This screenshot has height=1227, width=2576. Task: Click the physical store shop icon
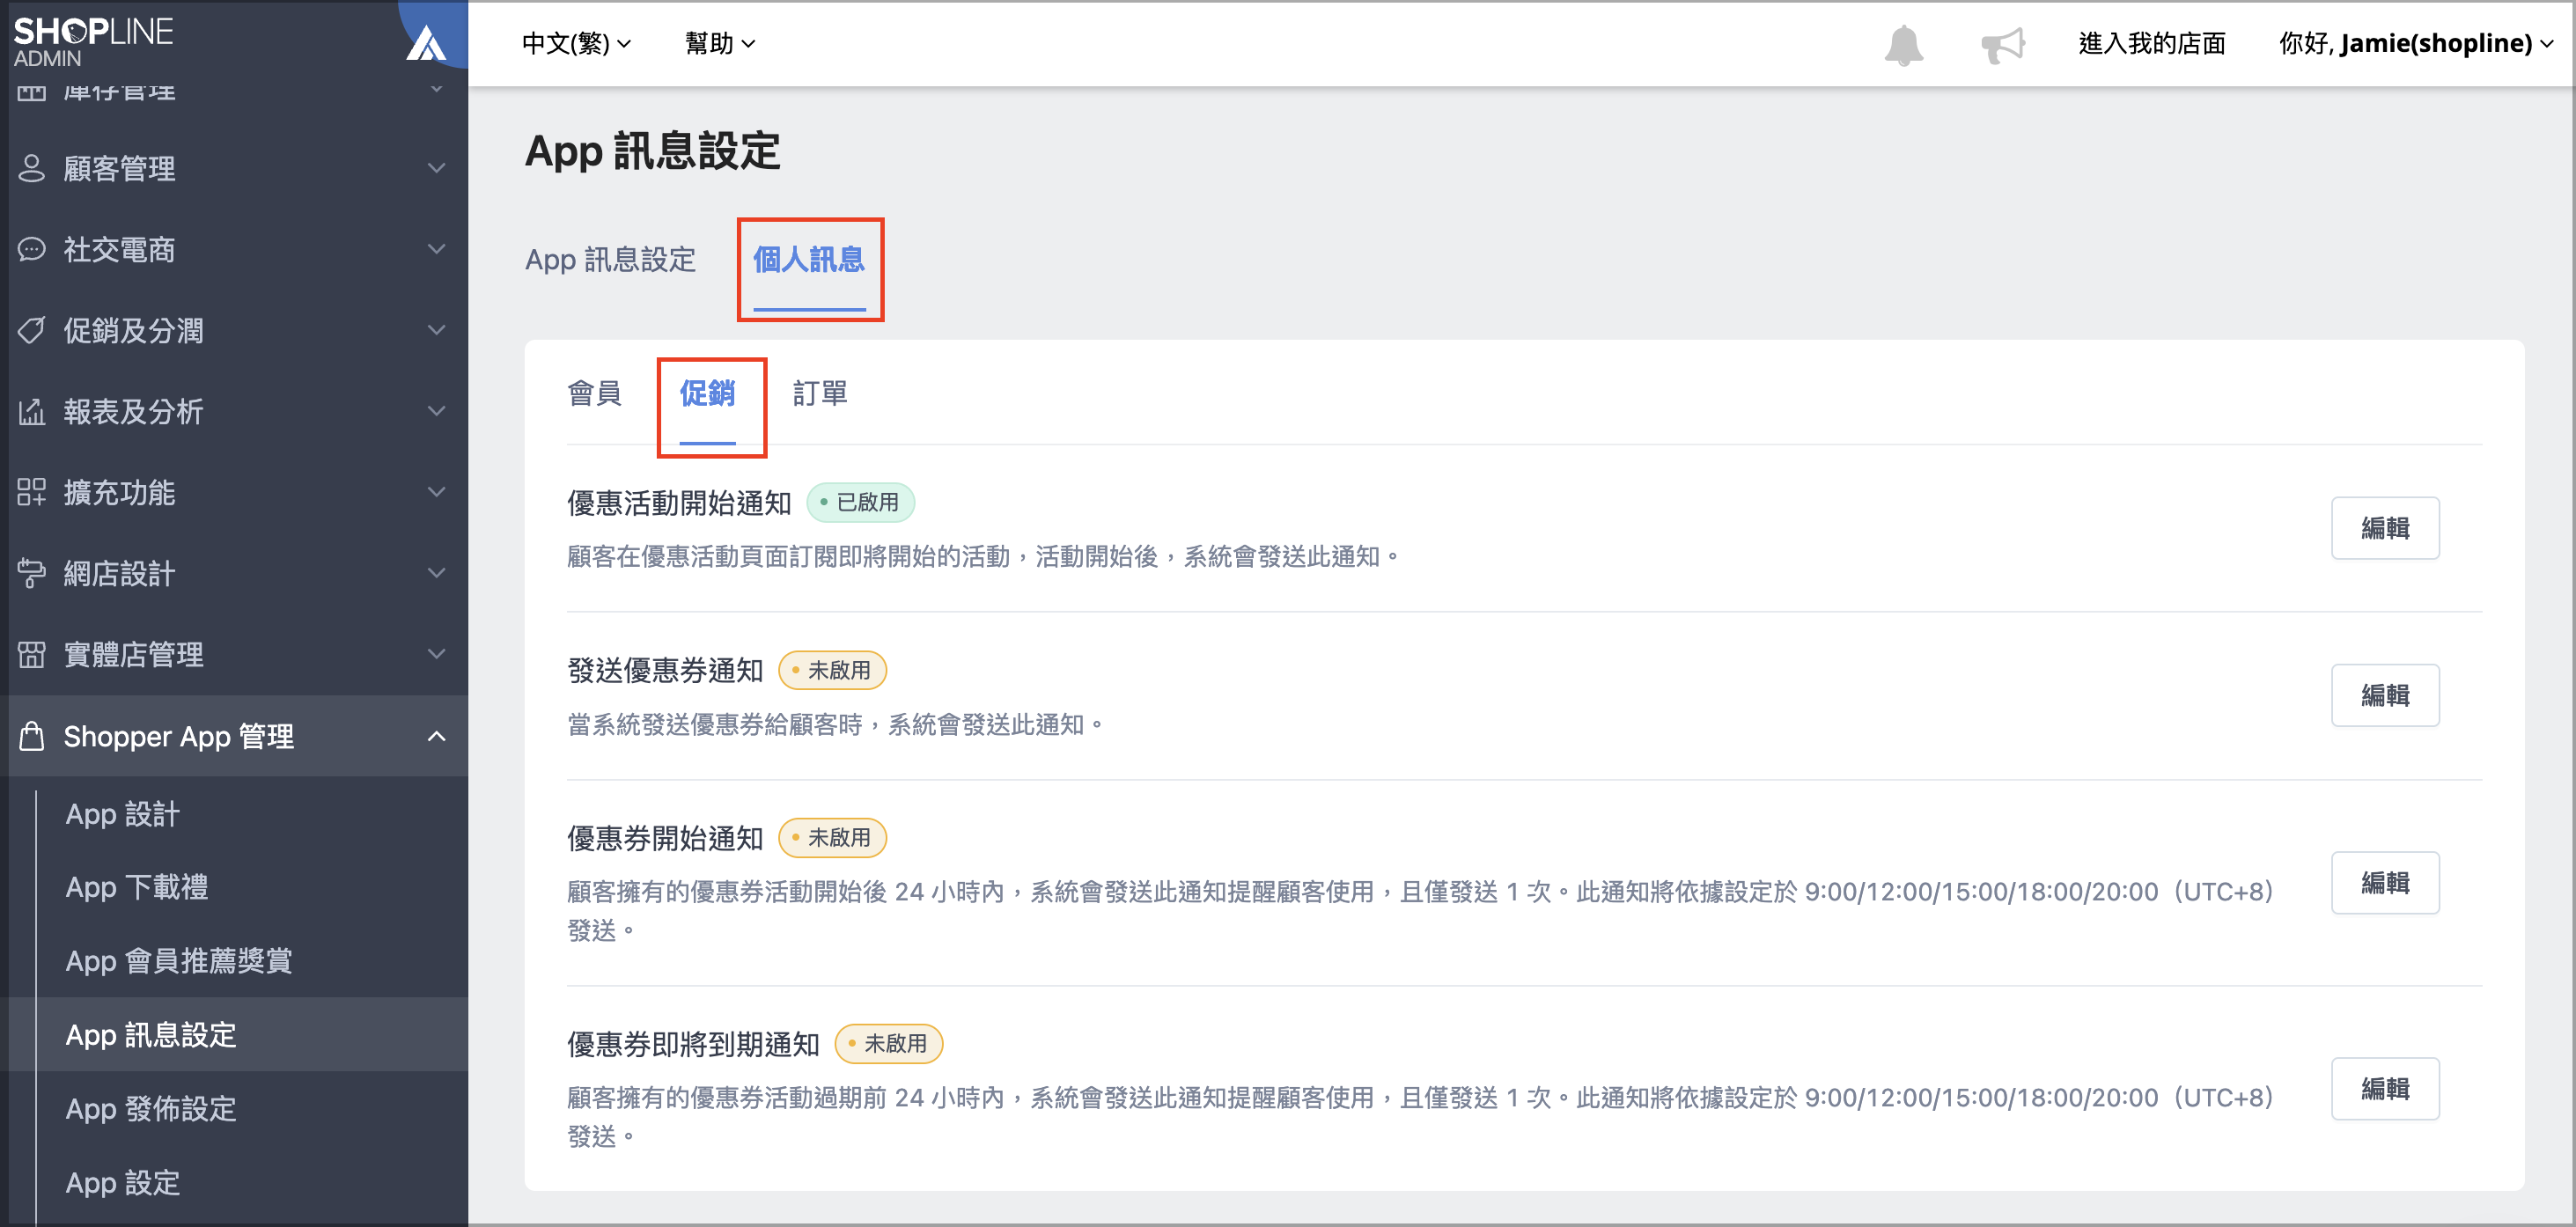click(x=32, y=654)
